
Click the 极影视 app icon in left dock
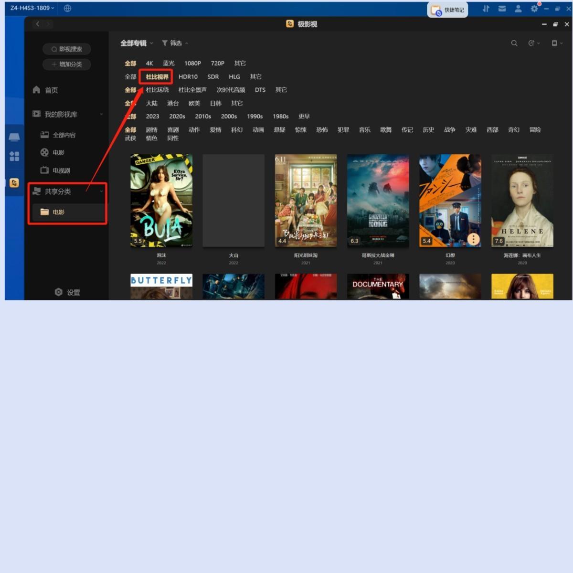pyautogui.click(x=14, y=183)
